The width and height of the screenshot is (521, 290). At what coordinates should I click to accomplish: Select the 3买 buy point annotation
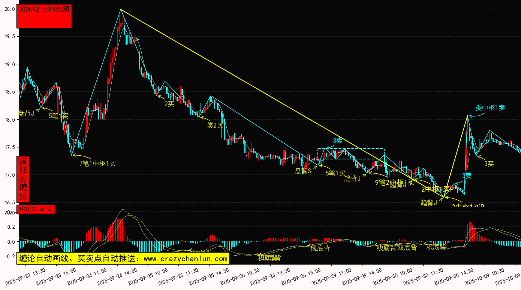489,164
